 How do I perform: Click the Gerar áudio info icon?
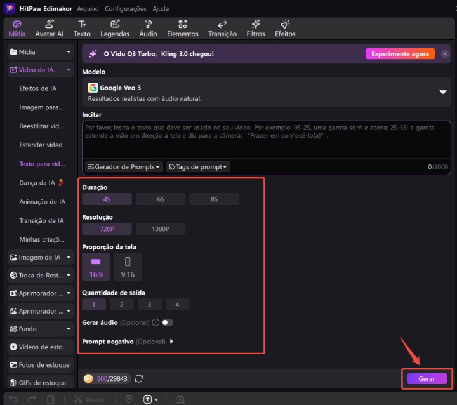[x=156, y=322]
